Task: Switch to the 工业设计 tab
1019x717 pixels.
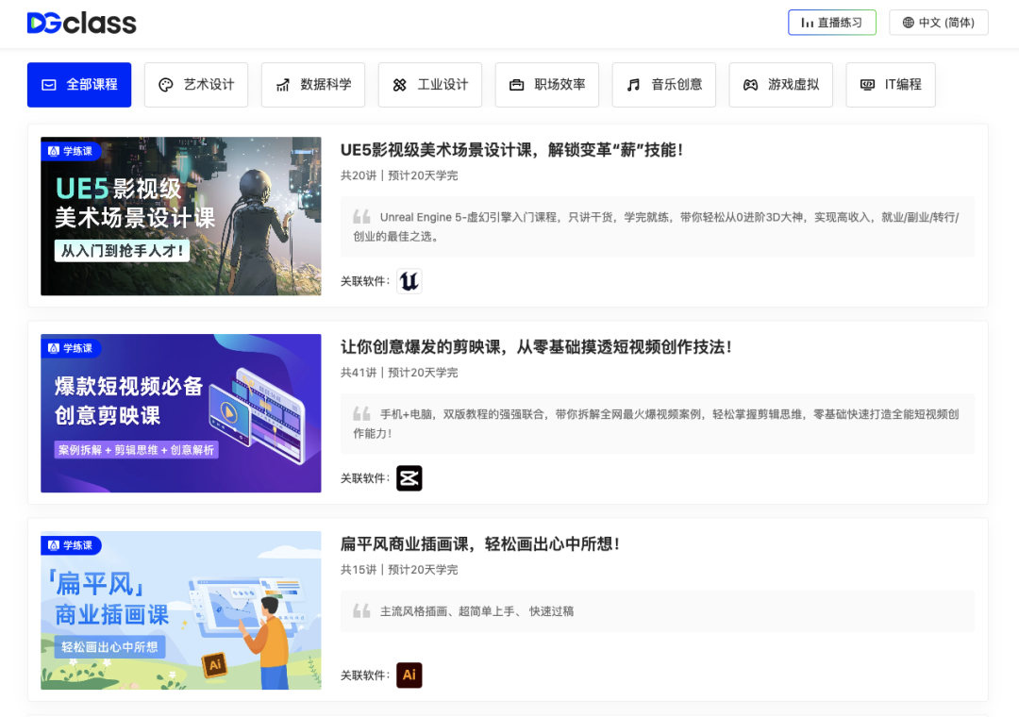Action: pos(430,84)
